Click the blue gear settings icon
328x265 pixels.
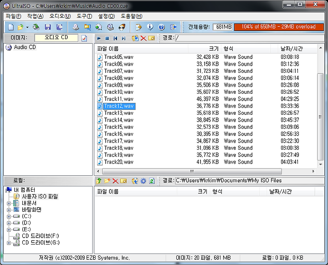[x=143, y=181]
